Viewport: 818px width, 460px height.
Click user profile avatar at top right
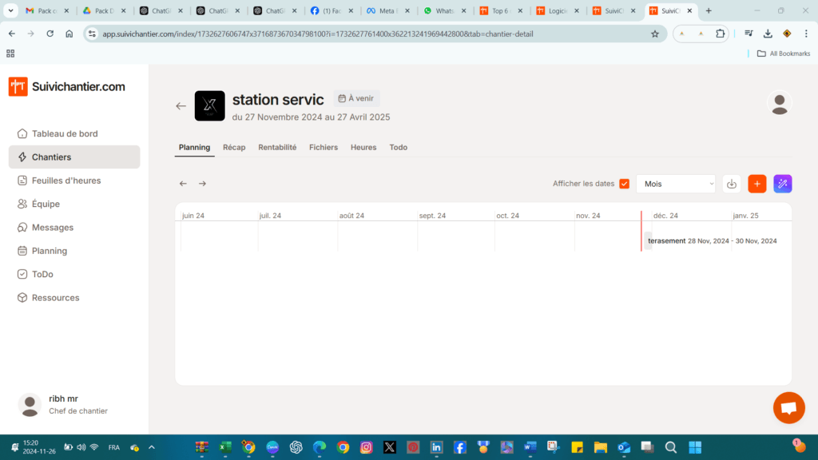tap(779, 103)
